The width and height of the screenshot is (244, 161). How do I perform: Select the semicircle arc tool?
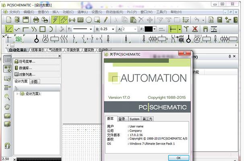point(51,29)
